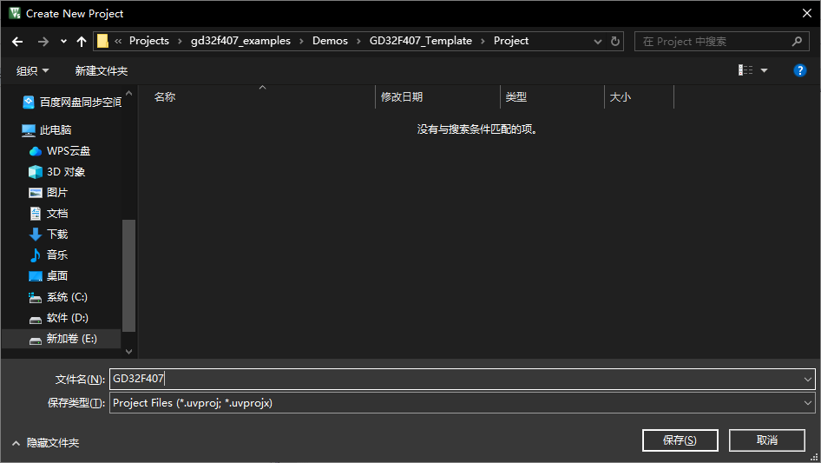Click sidebar scrollbar up arrow
The height and width of the screenshot is (463, 821).
128,93
